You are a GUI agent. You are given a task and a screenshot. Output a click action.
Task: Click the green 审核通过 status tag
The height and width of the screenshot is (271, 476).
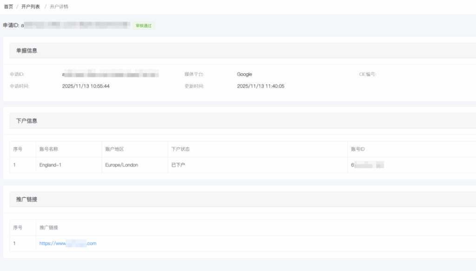click(144, 26)
